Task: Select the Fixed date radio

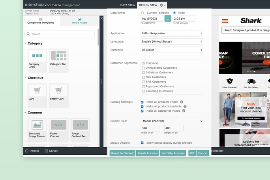Action: [174, 13]
